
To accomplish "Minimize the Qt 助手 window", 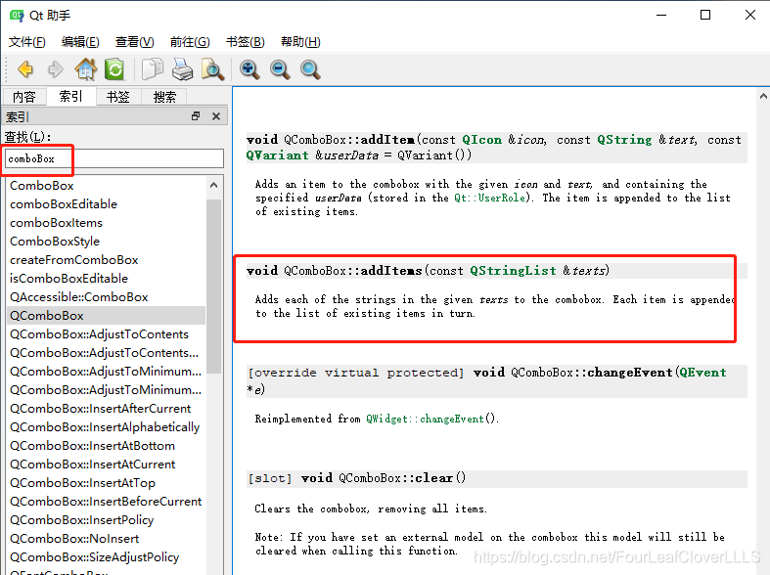I will pyautogui.click(x=661, y=16).
